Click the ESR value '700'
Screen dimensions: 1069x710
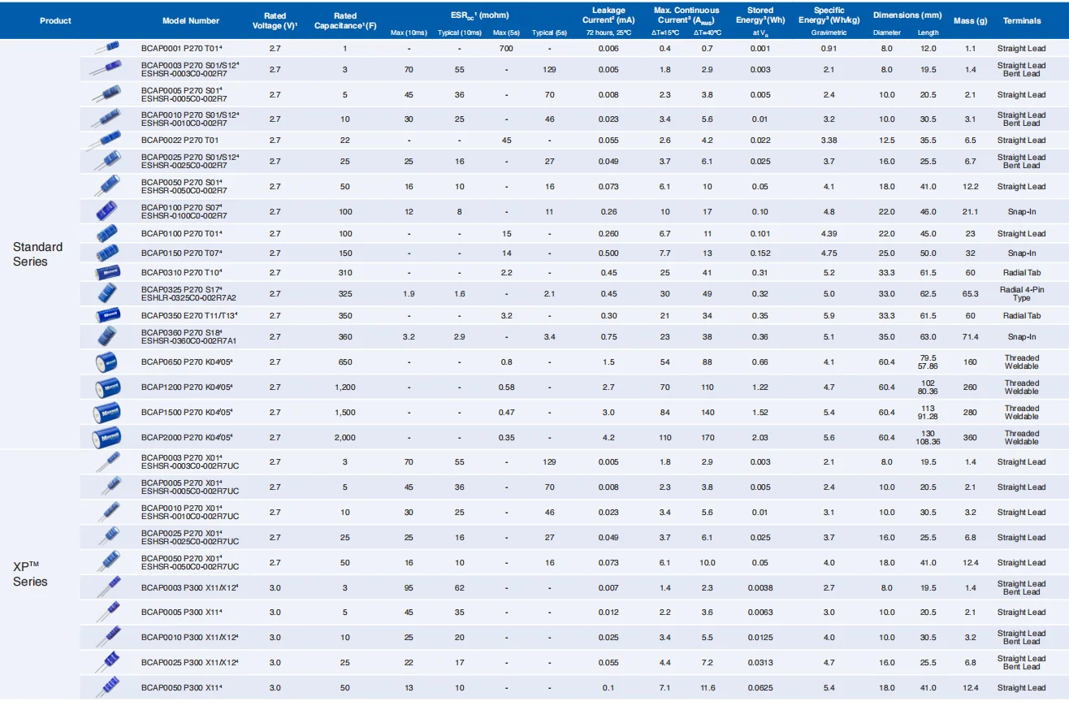coord(506,49)
